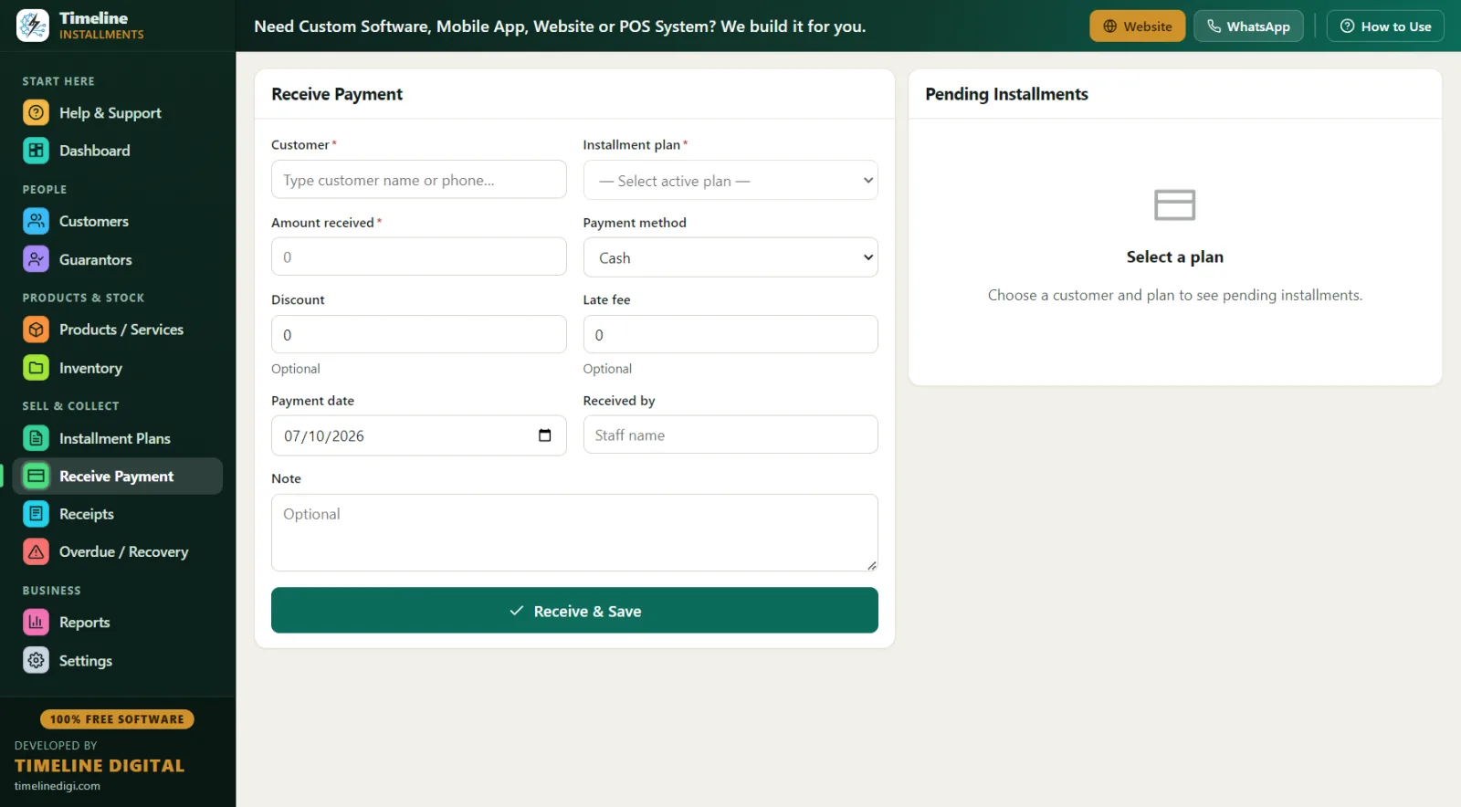
Task: Focus the Late fee input field
Action: coord(730,334)
